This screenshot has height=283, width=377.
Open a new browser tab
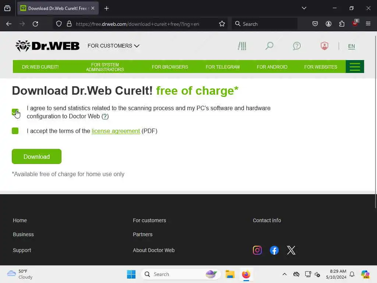[x=106, y=8]
